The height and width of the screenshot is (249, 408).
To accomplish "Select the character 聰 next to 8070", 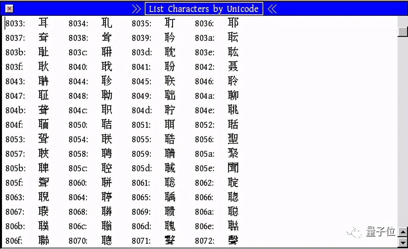I will coord(107,240).
